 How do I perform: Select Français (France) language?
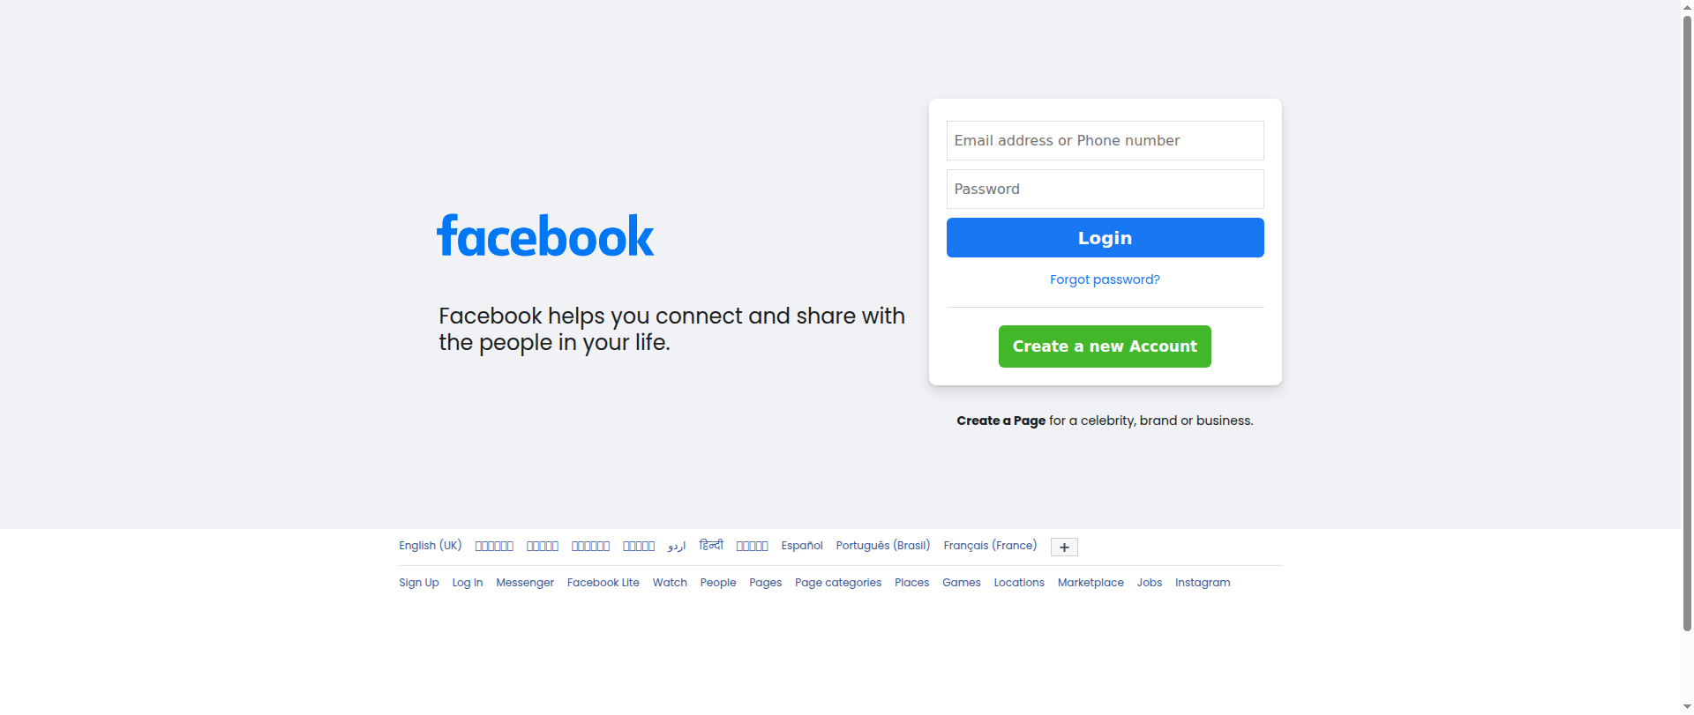pyautogui.click(x=990, y=546)
